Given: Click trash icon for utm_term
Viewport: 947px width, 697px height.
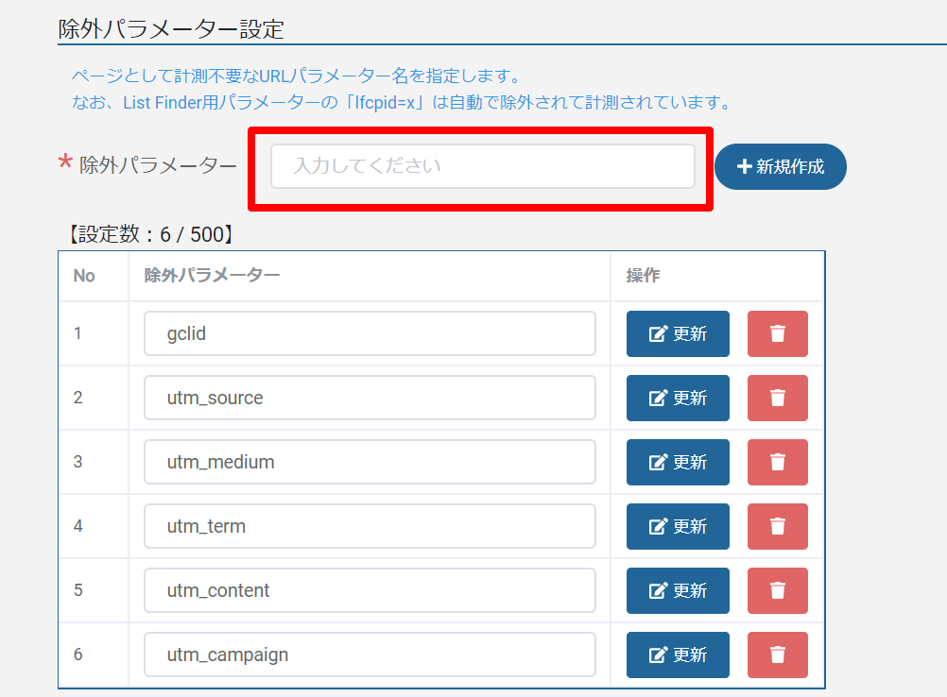Looking at the screenshot, I should coord(777,526).
